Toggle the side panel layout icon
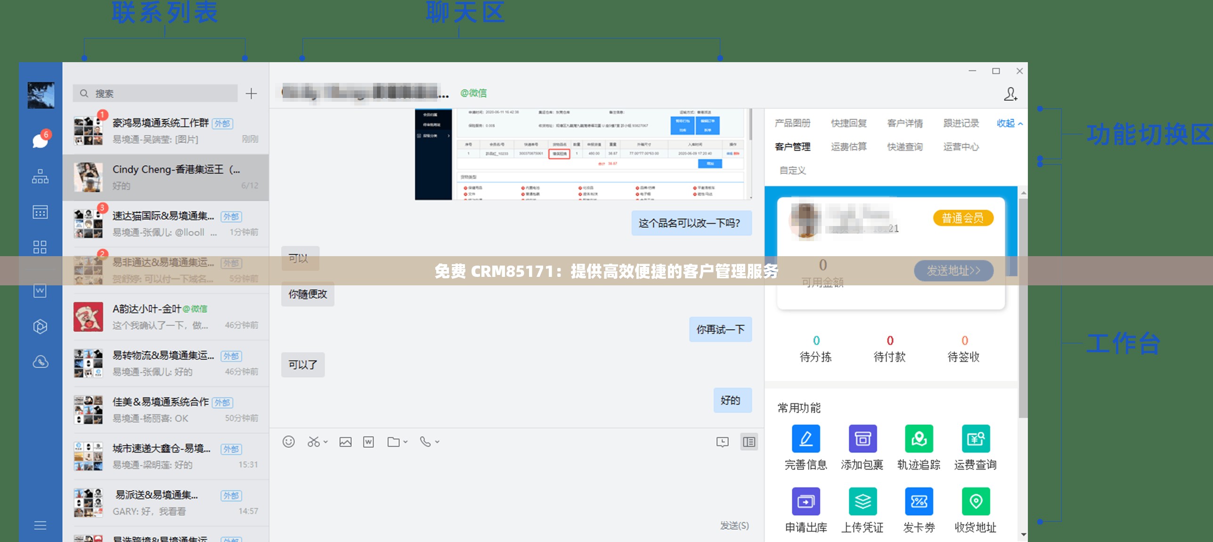The image size is (1213, 542). pos(749,442)
